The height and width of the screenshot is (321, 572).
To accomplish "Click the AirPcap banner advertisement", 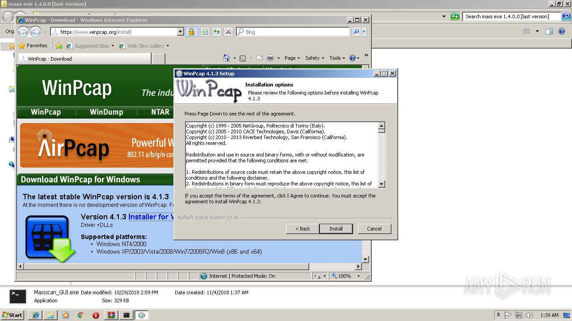I will [x=97, y=145].
